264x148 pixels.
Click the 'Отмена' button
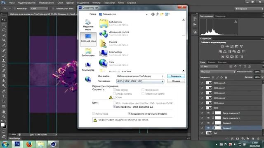click(176, 81)
